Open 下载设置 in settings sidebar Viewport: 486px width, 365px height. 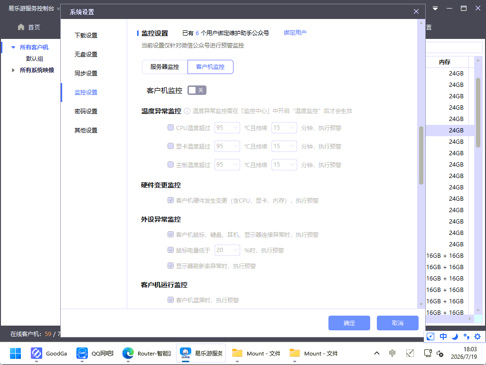(86, 35)
